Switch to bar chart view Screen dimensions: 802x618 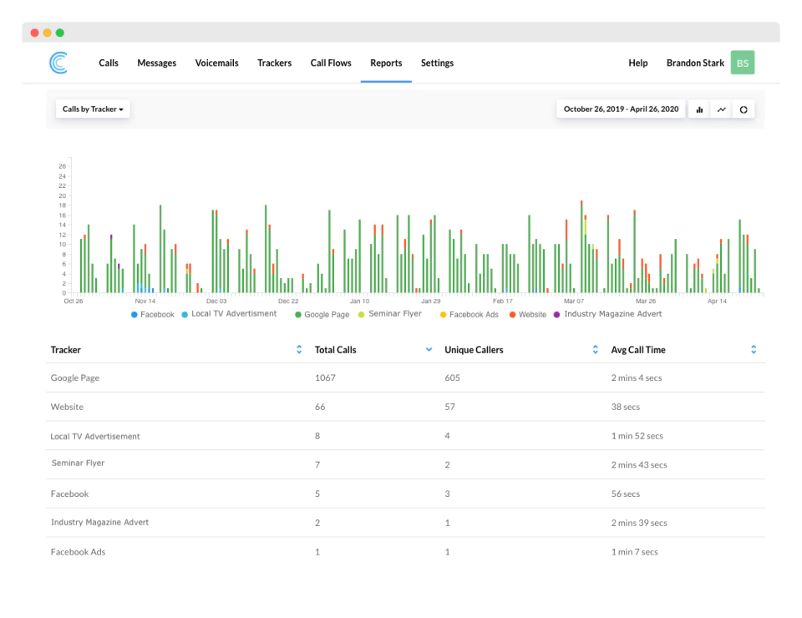click(699, 109)
